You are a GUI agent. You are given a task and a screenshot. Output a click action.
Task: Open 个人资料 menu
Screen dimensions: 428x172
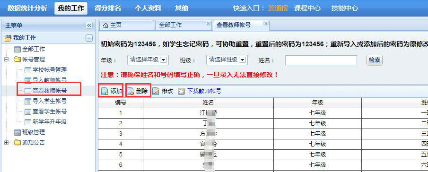click(148, 8)
